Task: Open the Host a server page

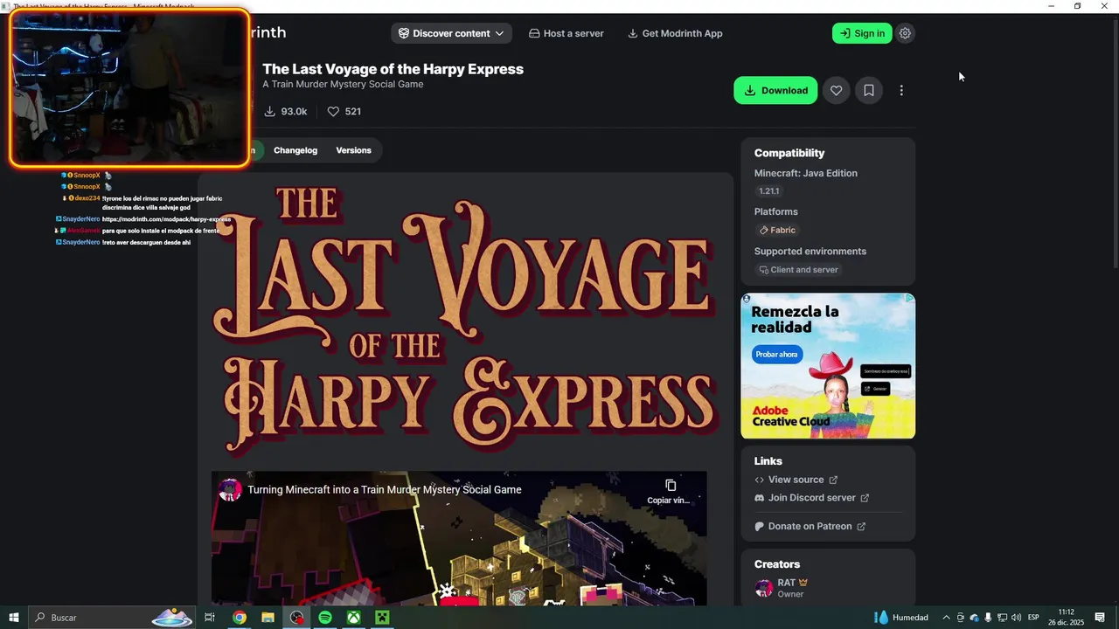Action: click(566, 33)
